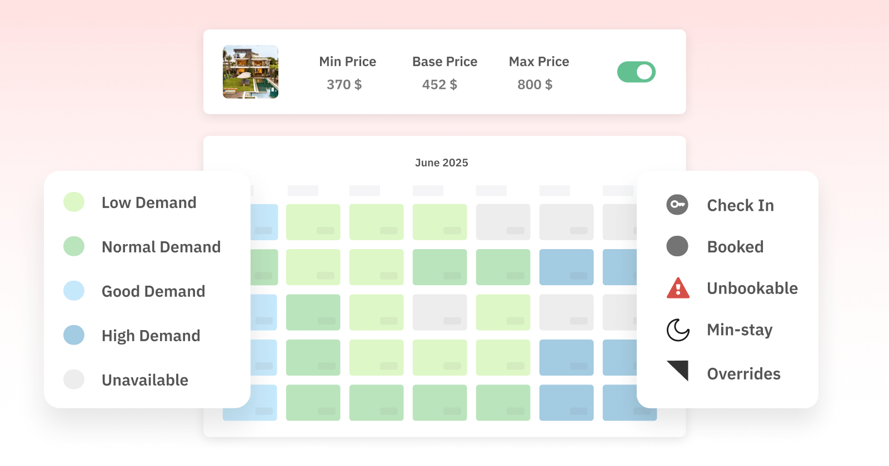
Task: Click the Unbookable legend label
Action: 752,288
